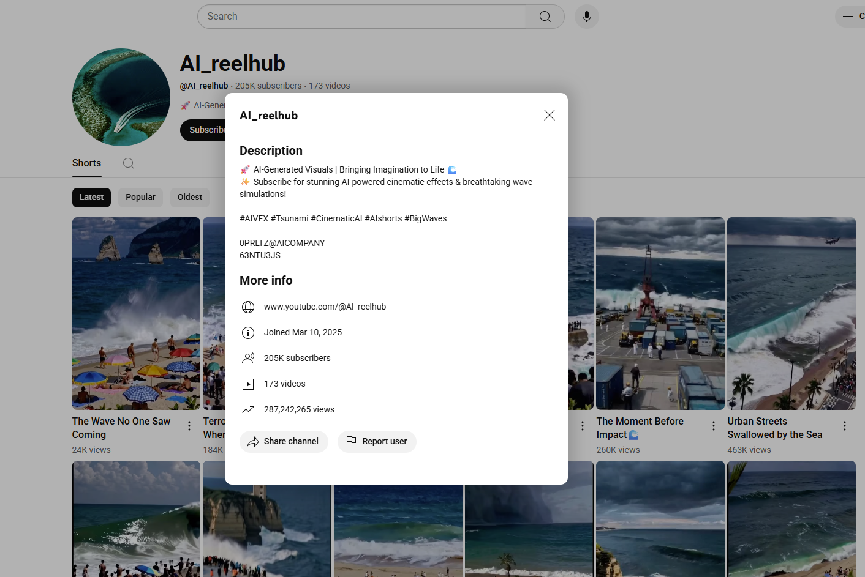Select the Popular filter chip

[140, 197]
